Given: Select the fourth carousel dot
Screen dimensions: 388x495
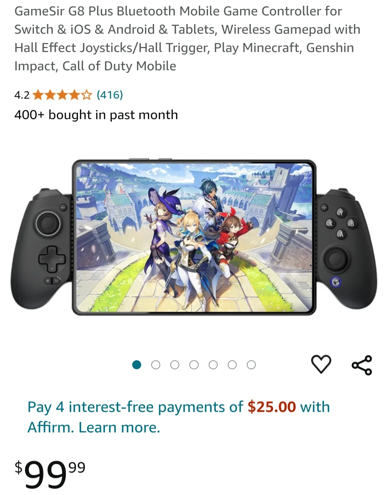Looking at the screenshot, I should pos(194,365).
